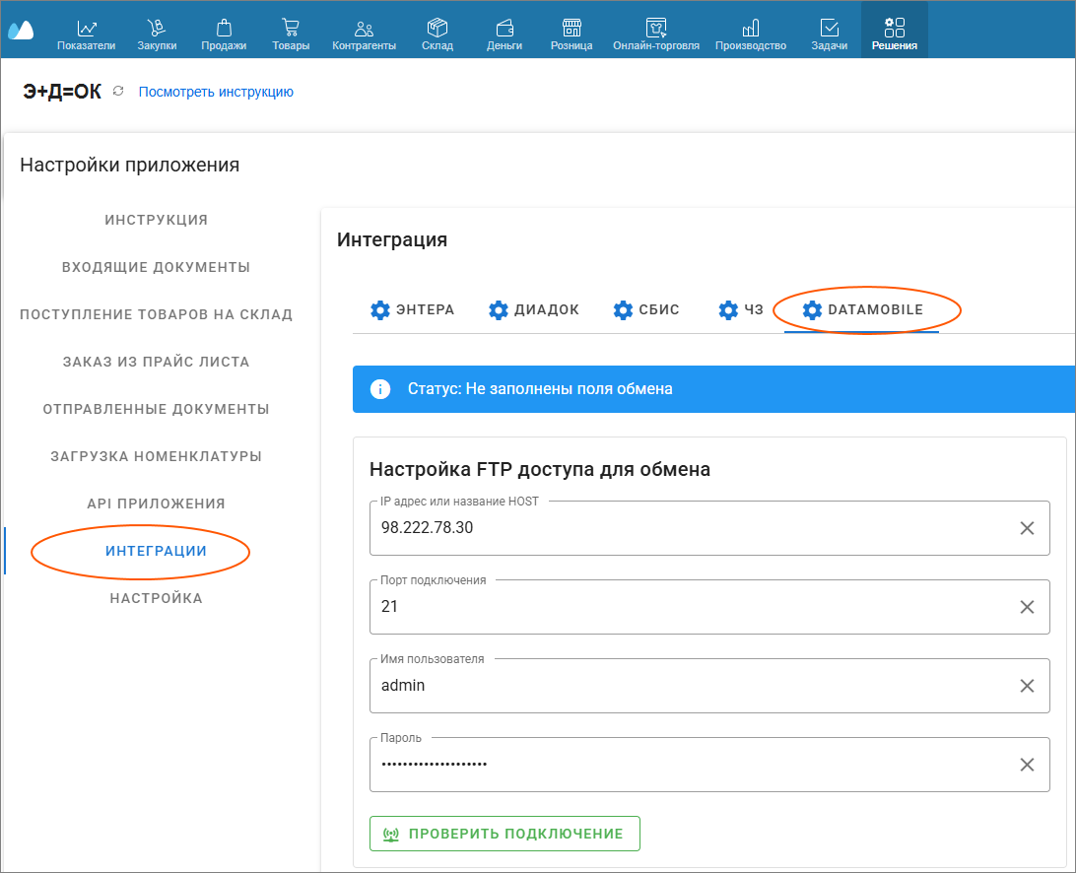Clear the IP address host field
This screenshot has width=1076, height=873.
(1027, 528)
